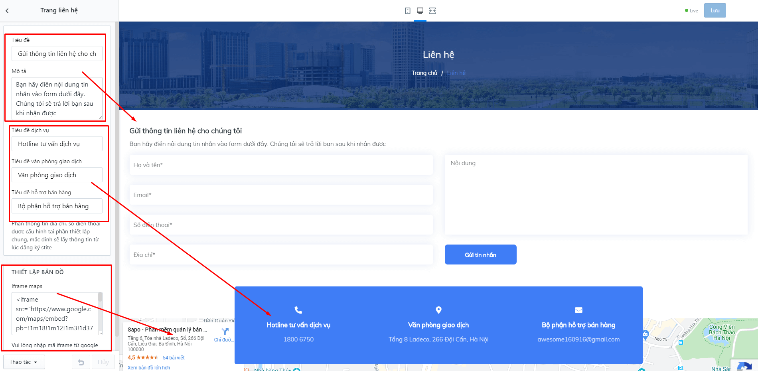Screen dimensions: 758x371
Task: Click the Gửi thông tin liên hệ cho chúng tôi heading
Action: [x=186, y=131]
